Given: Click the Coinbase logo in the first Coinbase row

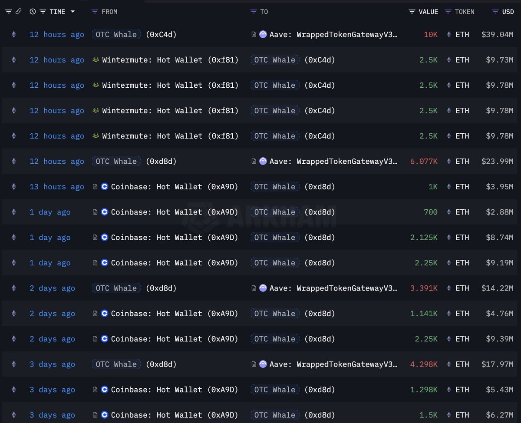Looking at the screenshot, I should 104,187.
